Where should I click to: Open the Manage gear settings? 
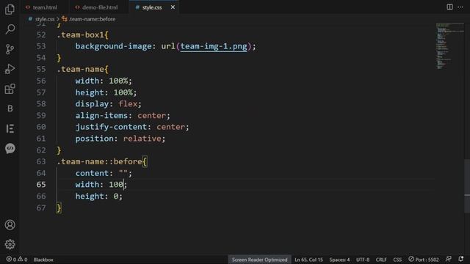10,244
